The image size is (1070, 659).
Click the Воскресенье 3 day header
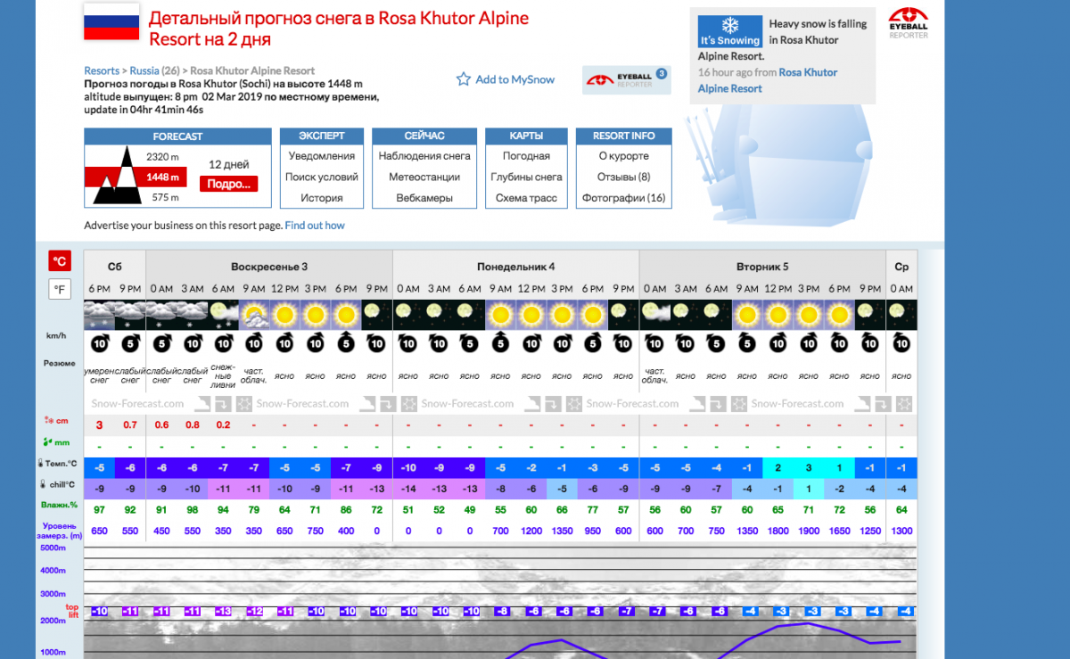point(269,267)
